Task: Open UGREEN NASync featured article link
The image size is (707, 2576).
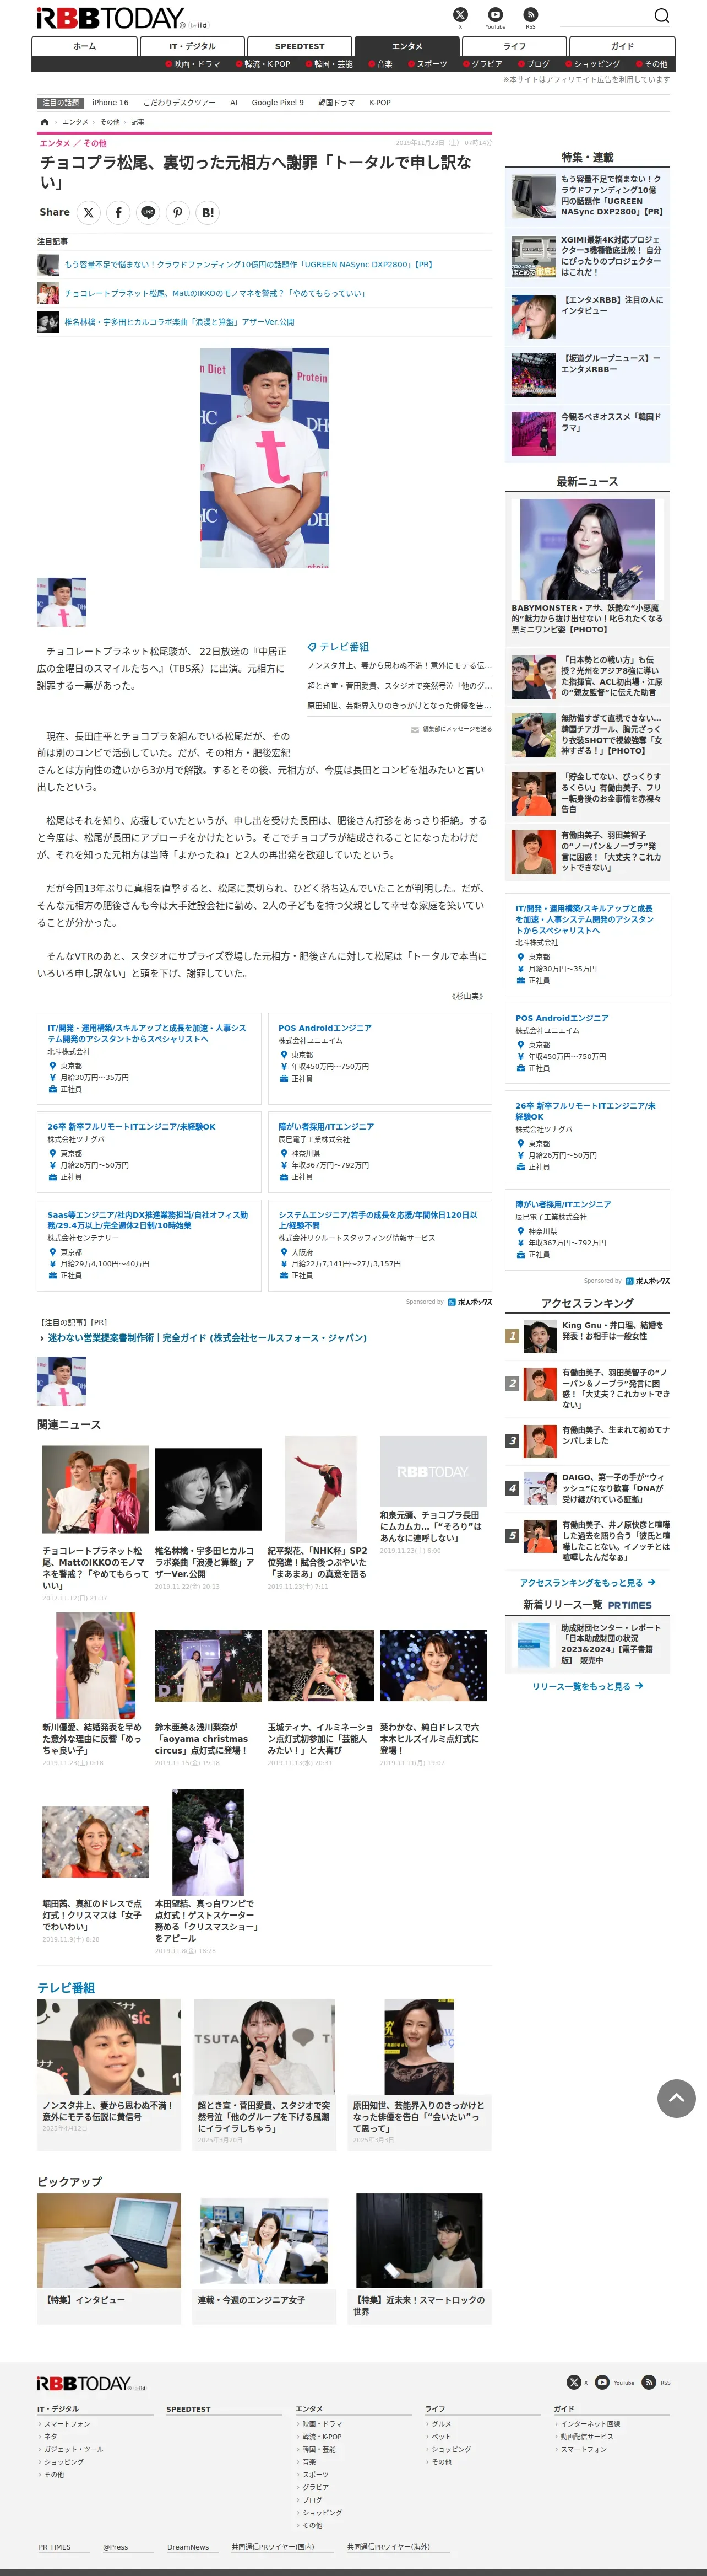Action: pos(249,265)
